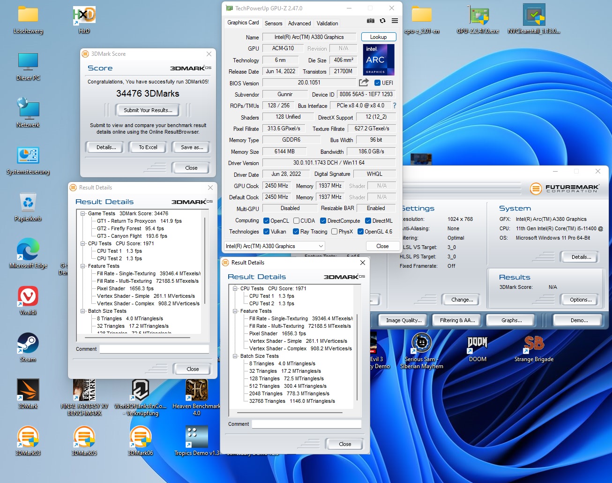
Task: Click the Save as... button
Action: 192,147
